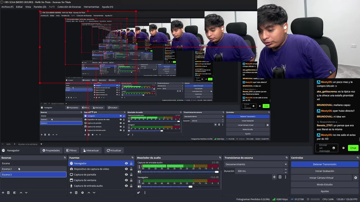Hide Dispositivo de captura de video source
This screenshot has width=360, height=202.
[126, 169]
